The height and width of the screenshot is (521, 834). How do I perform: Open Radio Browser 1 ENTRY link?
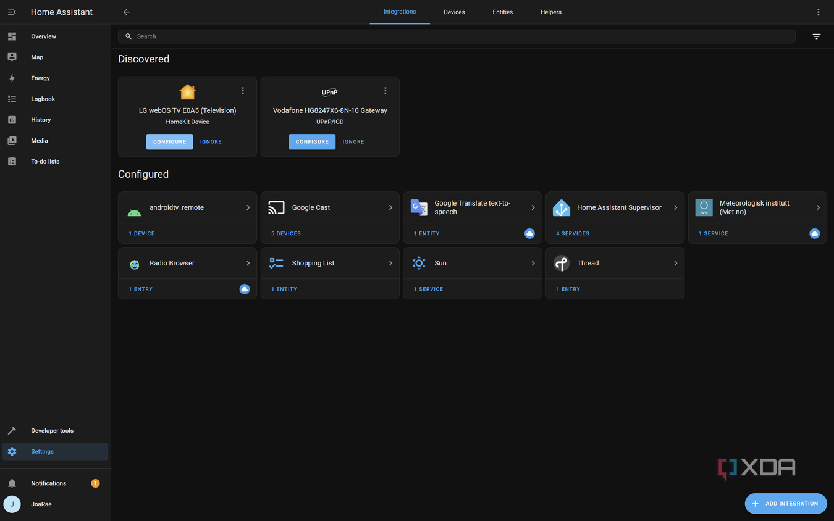(141, 289)
